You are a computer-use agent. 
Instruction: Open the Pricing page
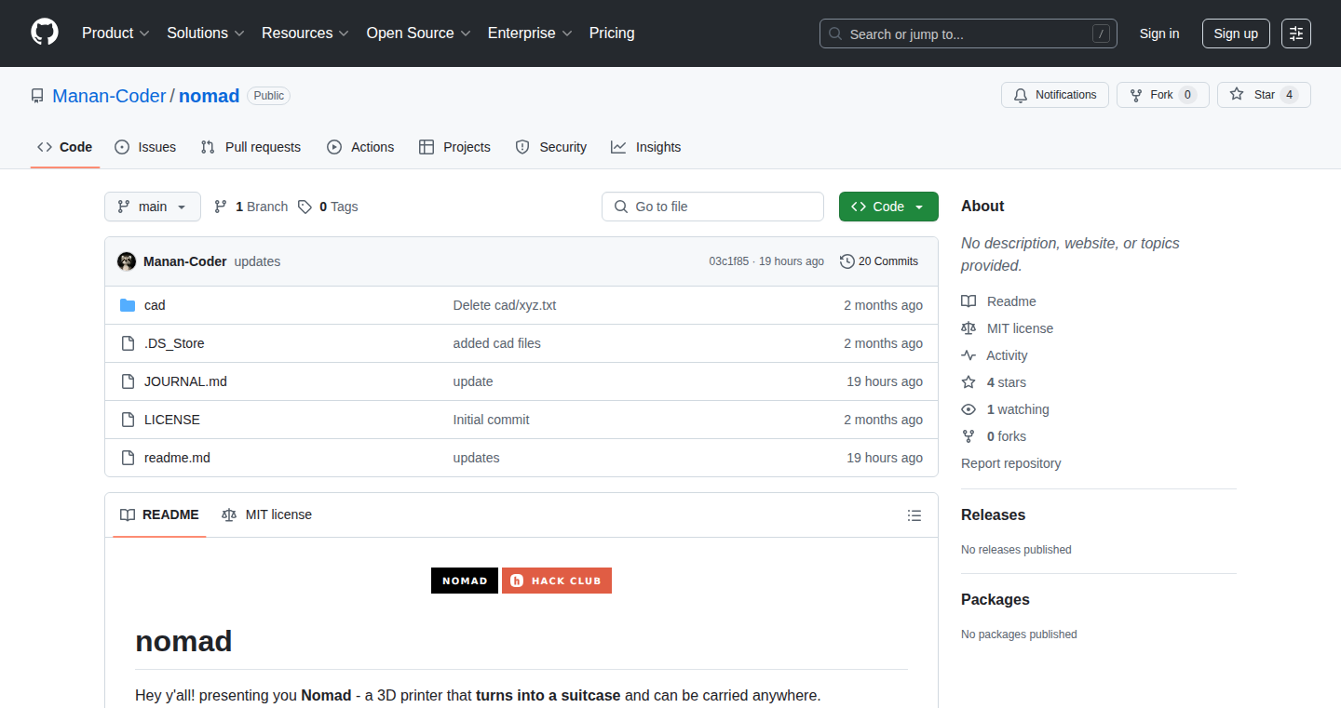pyautogui.click(x=612, y=33)
